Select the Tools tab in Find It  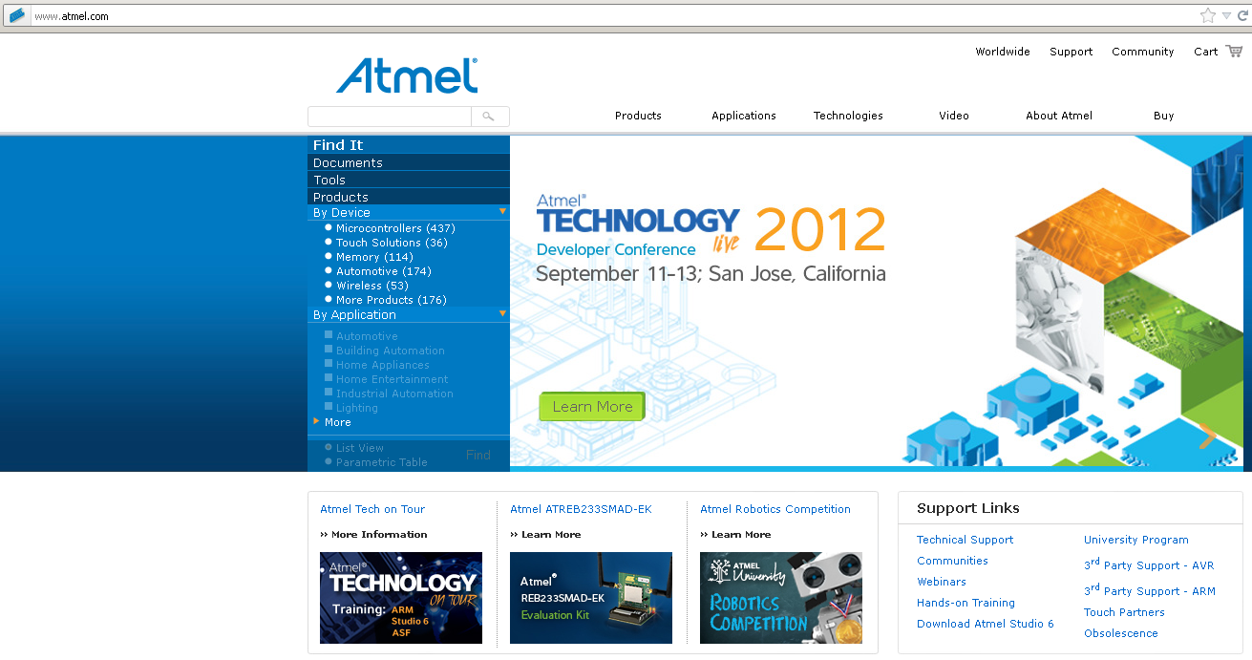coord(409,180)
